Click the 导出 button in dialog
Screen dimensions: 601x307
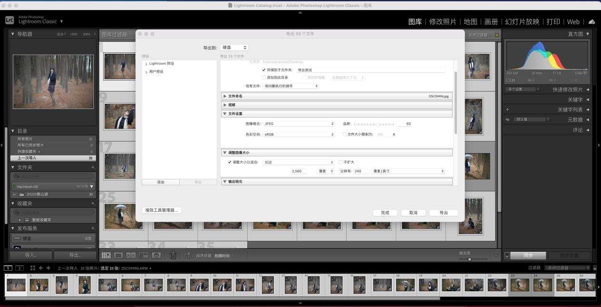[x=443, y=213]
